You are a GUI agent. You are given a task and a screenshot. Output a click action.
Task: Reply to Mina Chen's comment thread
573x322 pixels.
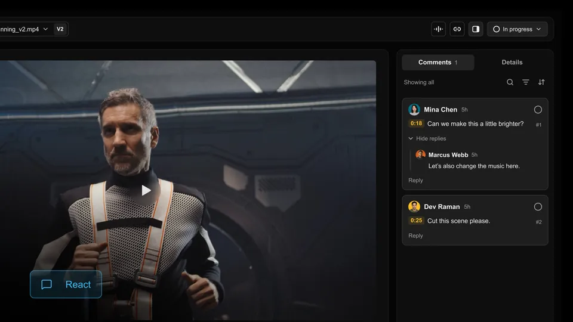pyautogui.click(x=415, y=180)
